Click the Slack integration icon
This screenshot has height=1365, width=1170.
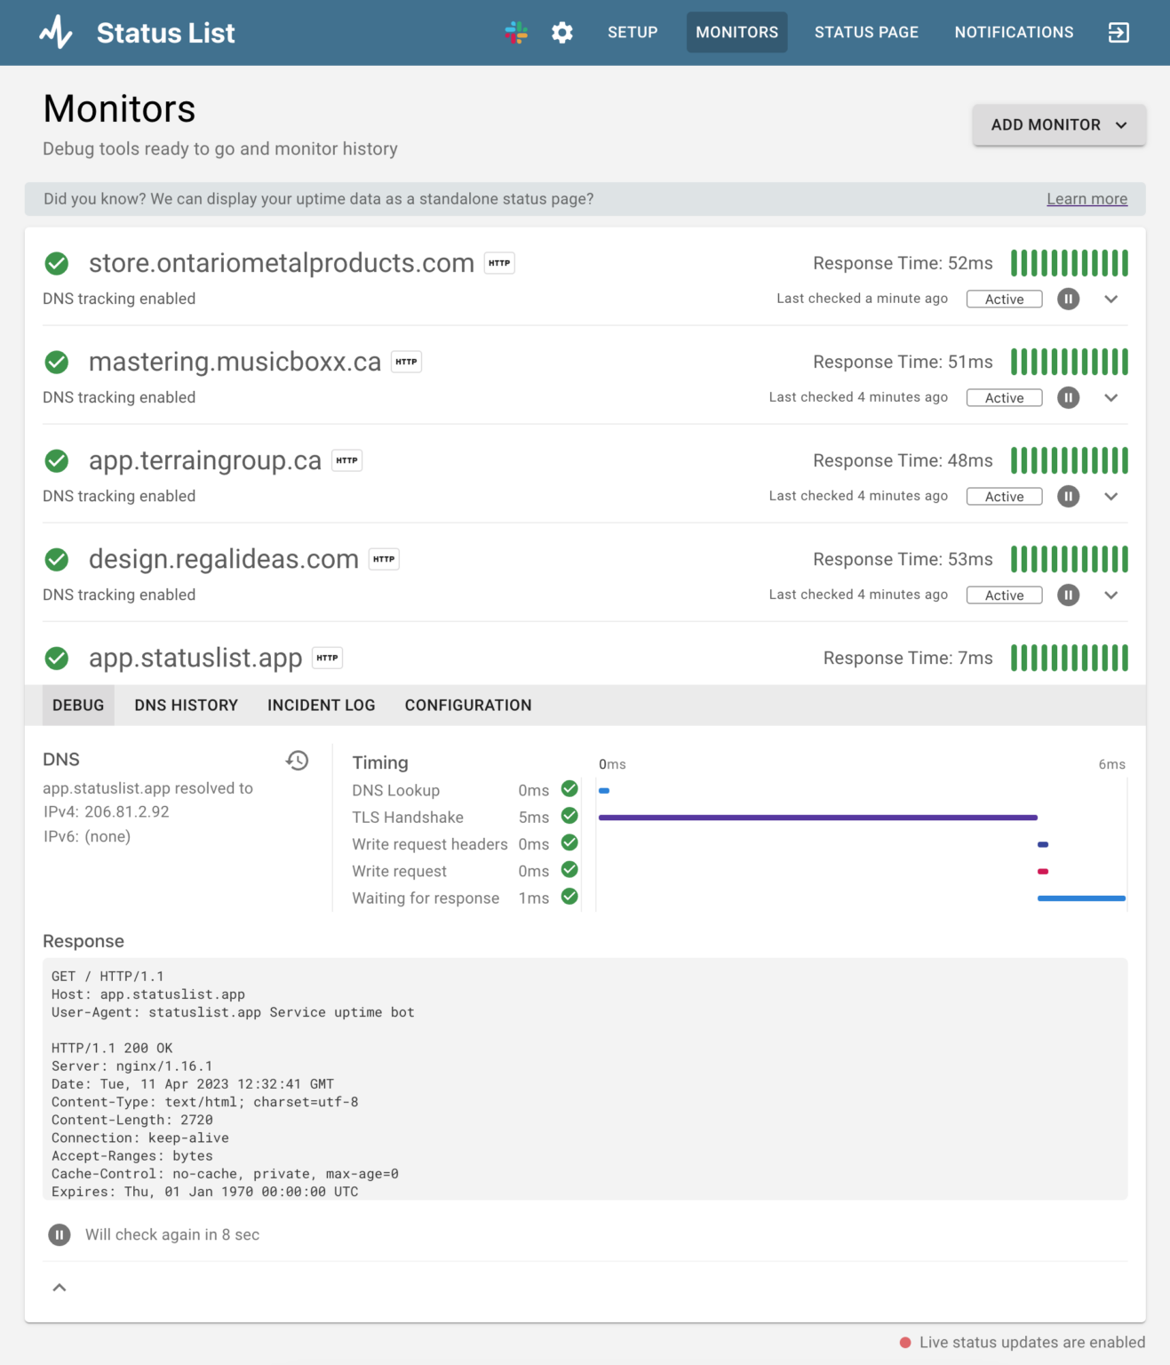coord(516,33)
